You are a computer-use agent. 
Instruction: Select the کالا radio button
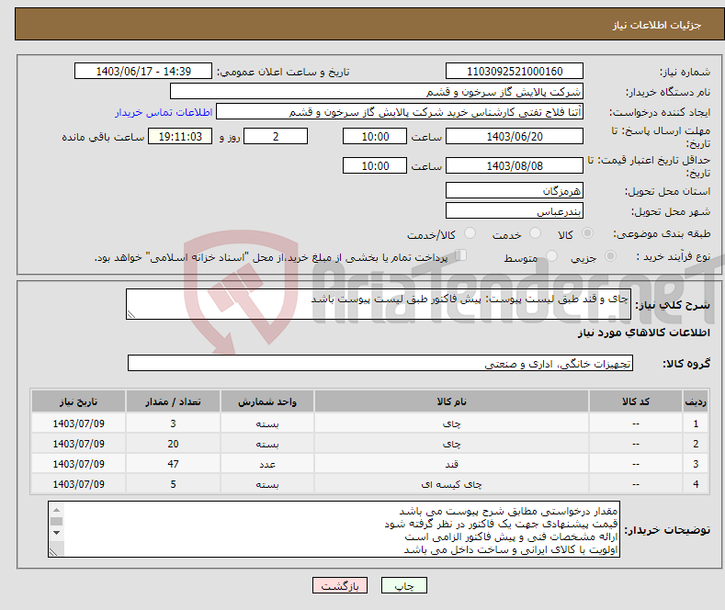coord(587,233)
